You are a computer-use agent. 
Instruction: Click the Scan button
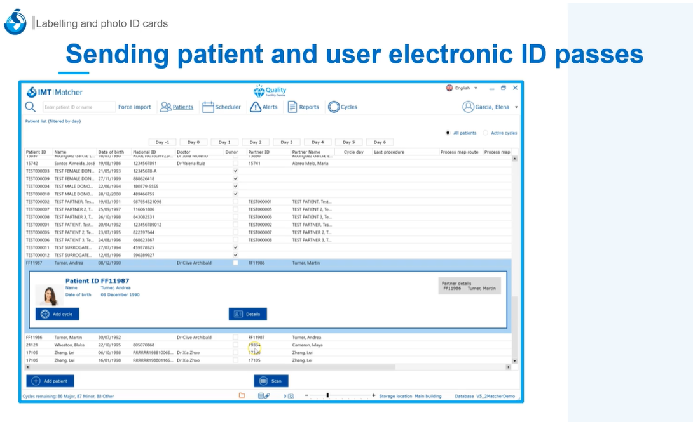tap(271, 381)
